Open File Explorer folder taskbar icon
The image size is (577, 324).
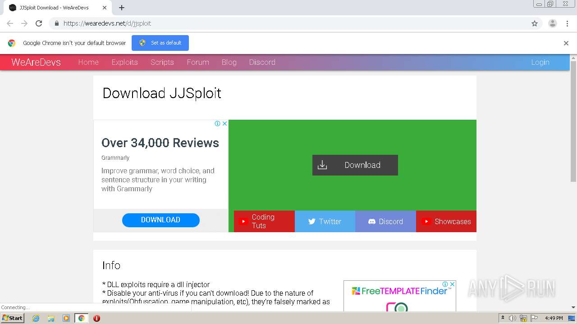tap(51, 318)
